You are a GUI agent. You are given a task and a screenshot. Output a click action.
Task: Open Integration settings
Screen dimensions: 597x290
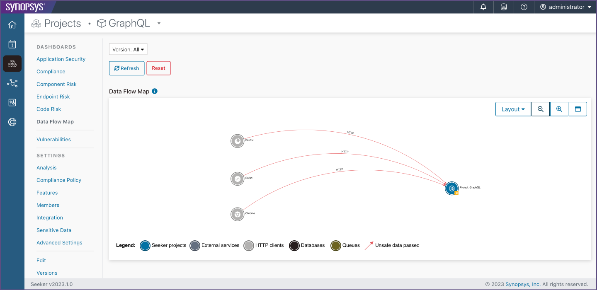50,217
